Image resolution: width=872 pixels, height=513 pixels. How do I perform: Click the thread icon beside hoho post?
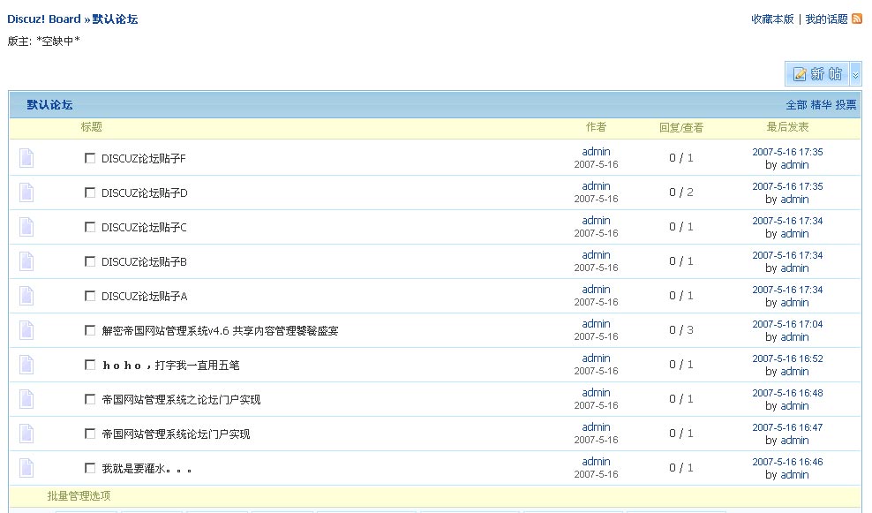26,365
